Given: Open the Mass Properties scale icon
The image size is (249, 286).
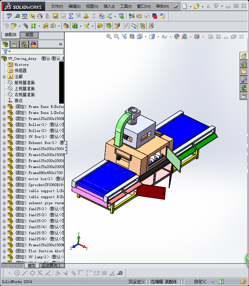Looking at the screenshot, I should coord(25,16).
